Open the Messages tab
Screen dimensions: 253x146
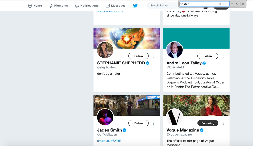click(x=116, y=6)
